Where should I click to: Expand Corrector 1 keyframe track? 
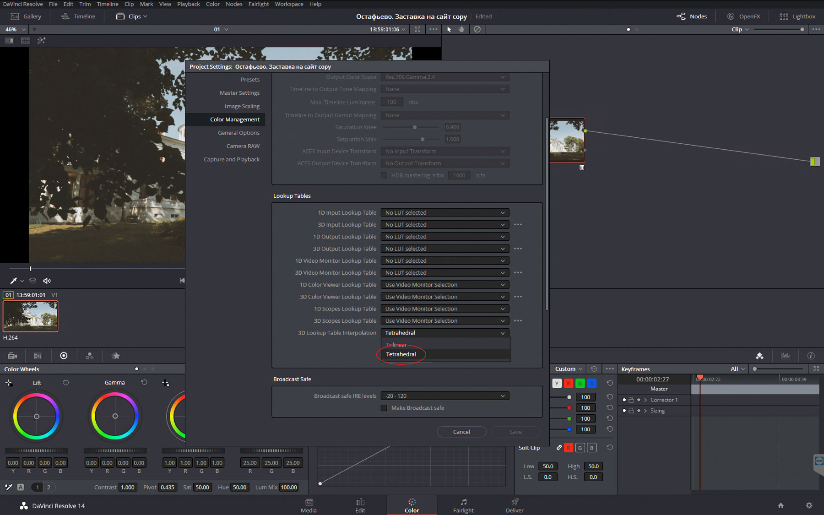[x=645, y=400]
